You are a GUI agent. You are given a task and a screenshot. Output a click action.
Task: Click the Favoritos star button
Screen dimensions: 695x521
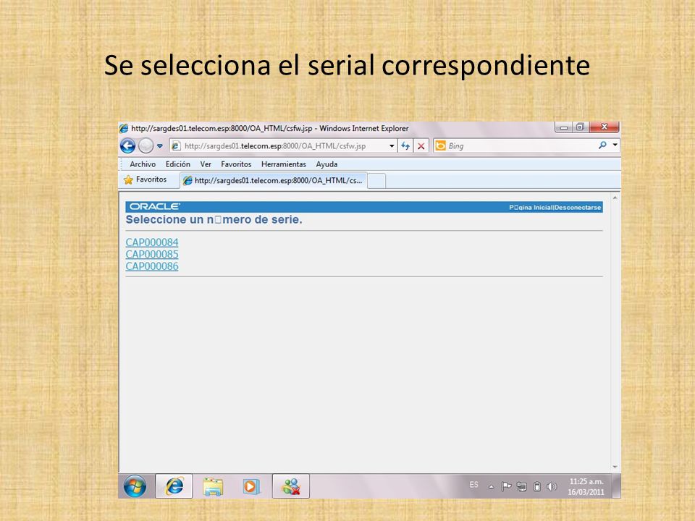[x=146, y=180]
